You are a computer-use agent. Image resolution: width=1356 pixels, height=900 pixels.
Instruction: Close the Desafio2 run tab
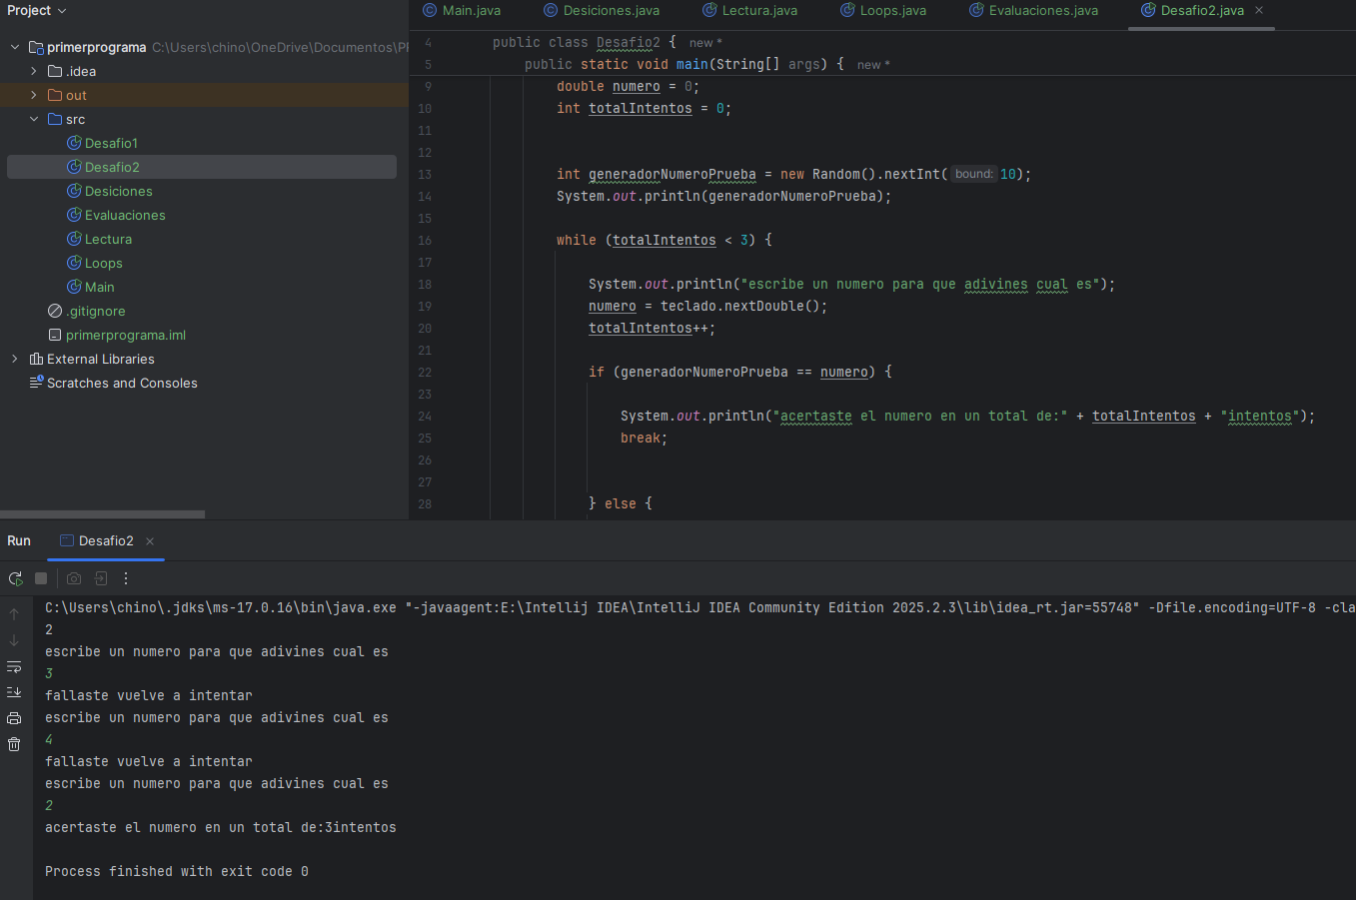(150, 541)
